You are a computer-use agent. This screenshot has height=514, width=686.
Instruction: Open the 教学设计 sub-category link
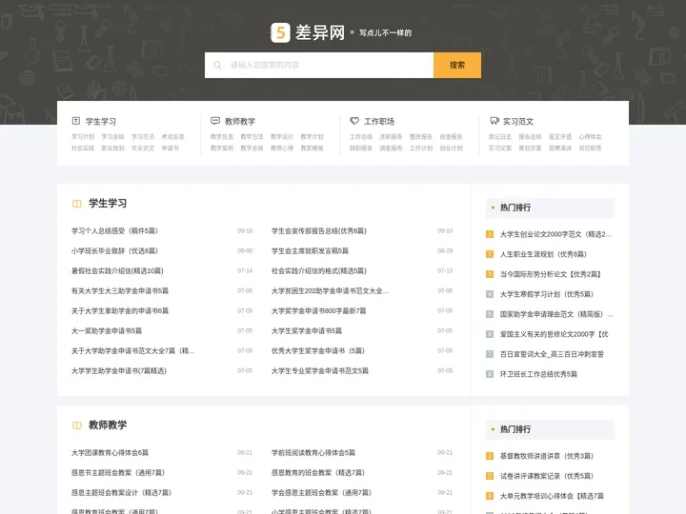pyautogui.click(x=282, y=137)
